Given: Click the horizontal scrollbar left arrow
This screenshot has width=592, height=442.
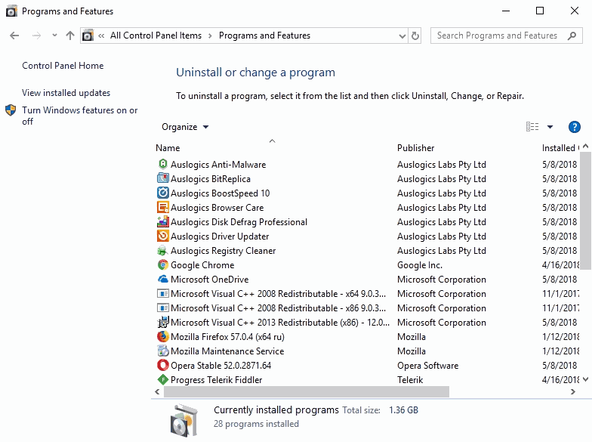Looking at the screenshot, I should pos(157,391).
